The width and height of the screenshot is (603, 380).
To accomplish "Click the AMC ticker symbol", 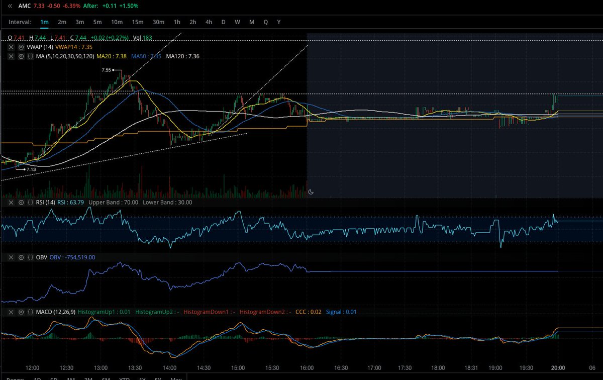I will (x=25, y=6).
